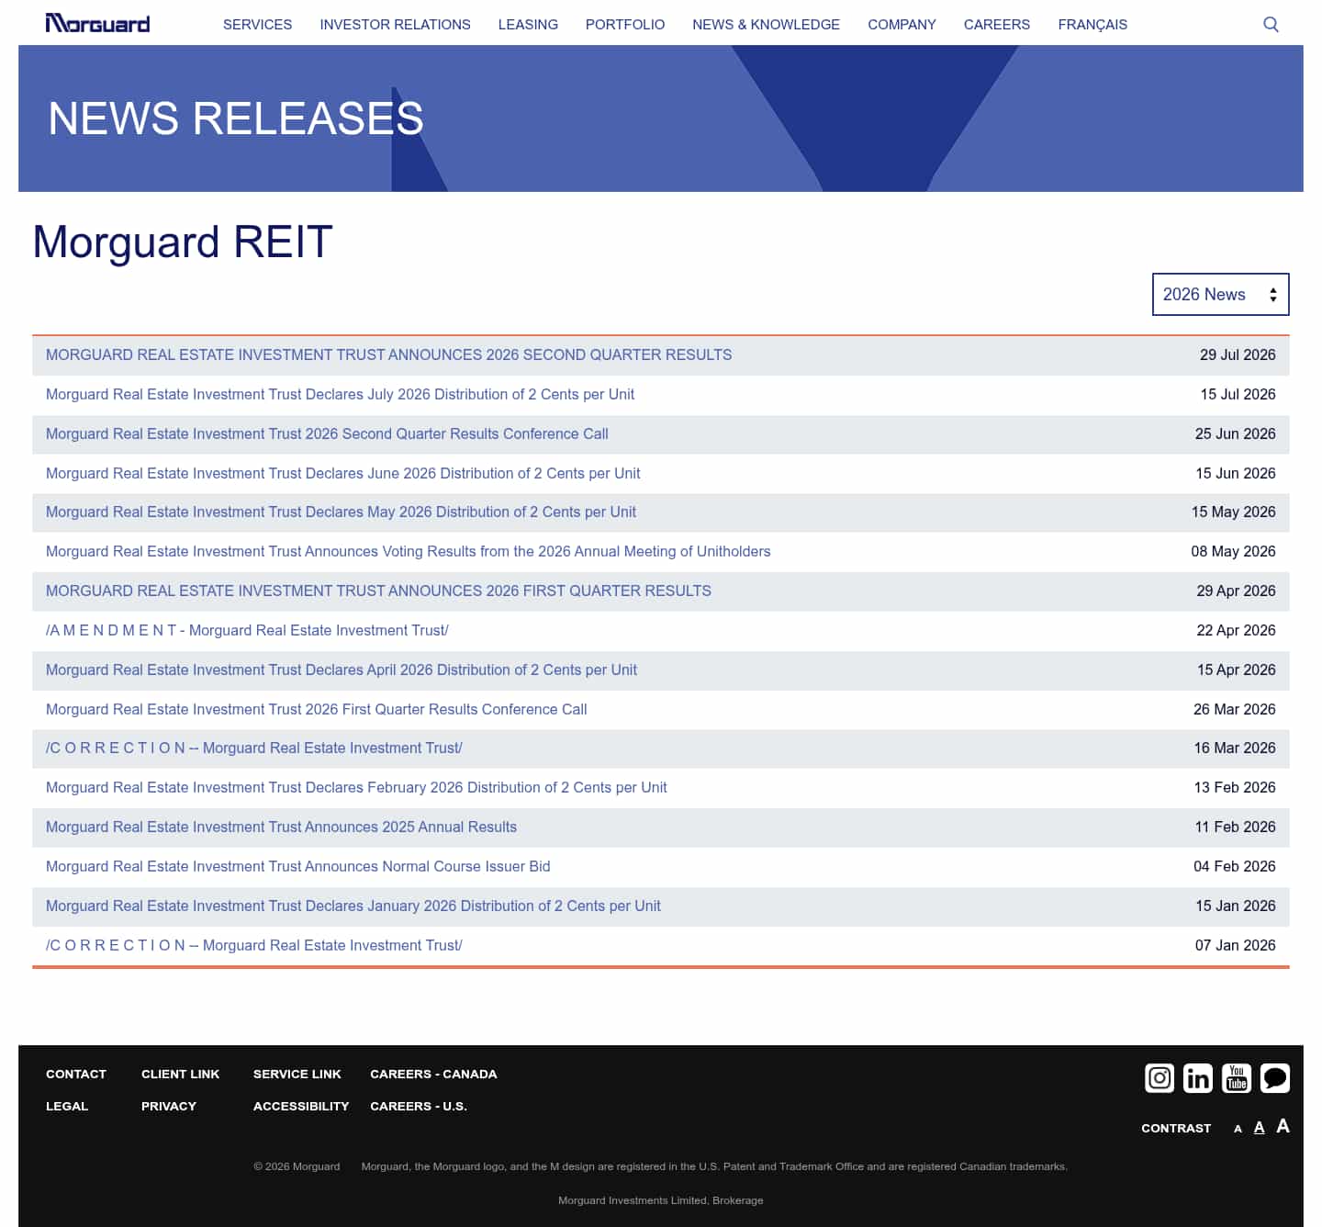
Task: Click the Morguard REIT heading
Action: [x=183, y=242]
